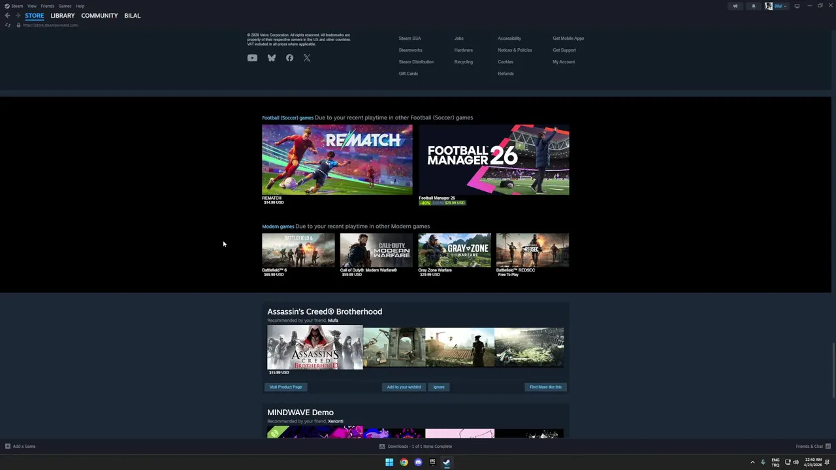Click Add to your wishlist button
The image size is (836, 470).
[404, 387]
